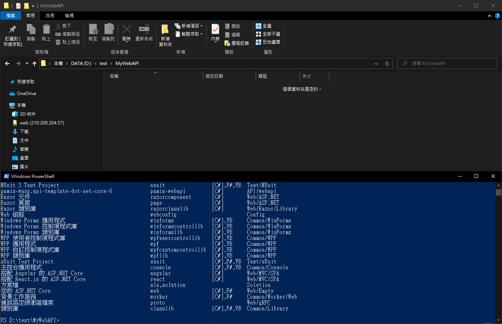The width and height of the screenshot is (502, 324).
Task: Open the Quick Access Toolbar customize dropdown
Action: point(33,6)
